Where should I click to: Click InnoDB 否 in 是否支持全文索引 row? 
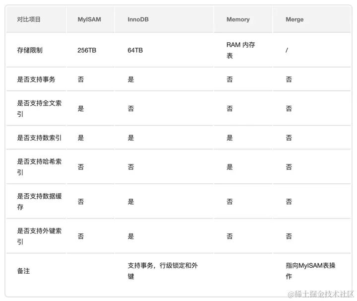coord(131,109)
